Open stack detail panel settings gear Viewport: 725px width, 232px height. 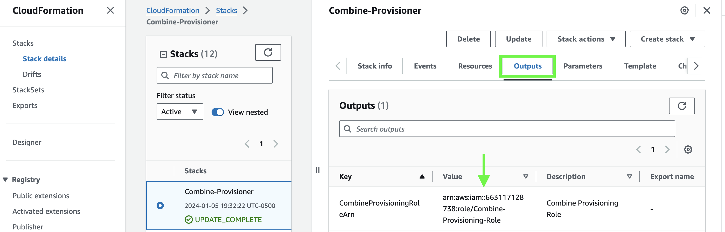[685, 11]
